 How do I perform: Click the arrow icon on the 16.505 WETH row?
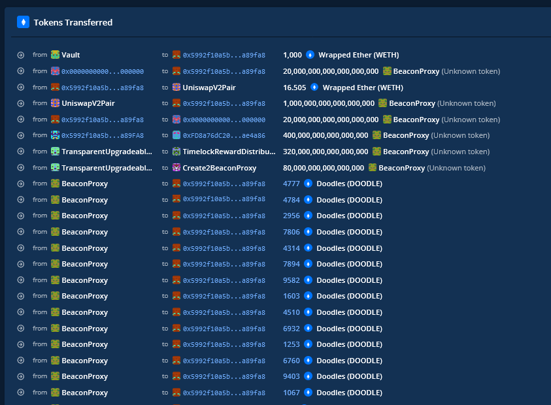point(21,87)
